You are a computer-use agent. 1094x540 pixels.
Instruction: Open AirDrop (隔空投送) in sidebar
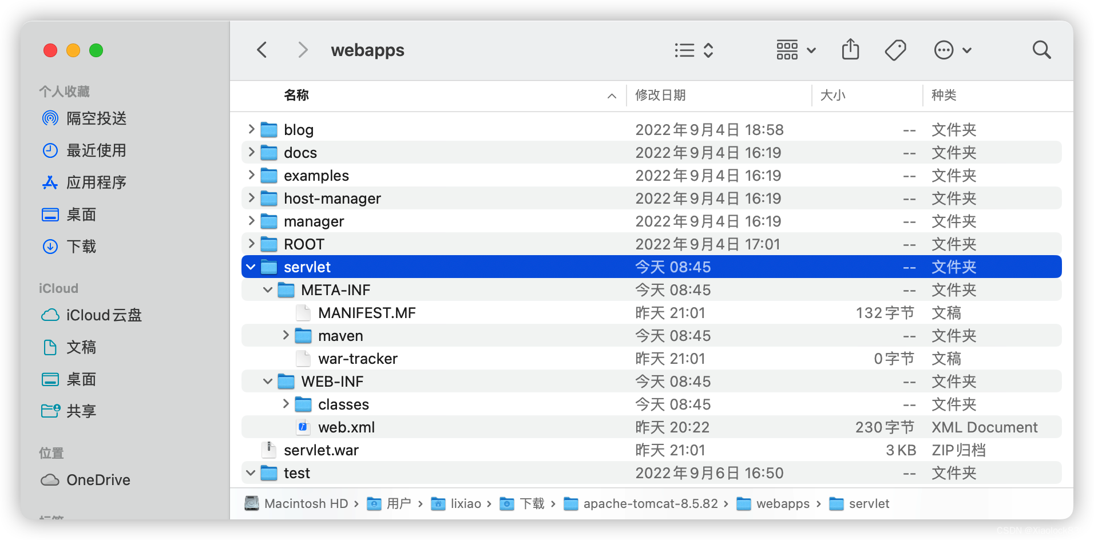click(x=85, y=118)
